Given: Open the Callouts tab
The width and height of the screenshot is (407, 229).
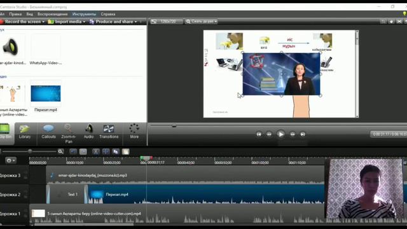Looking at the screenshot, I should coord(48,132).
